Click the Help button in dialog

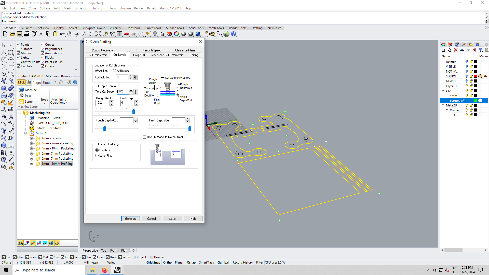(x=193, y=219)
